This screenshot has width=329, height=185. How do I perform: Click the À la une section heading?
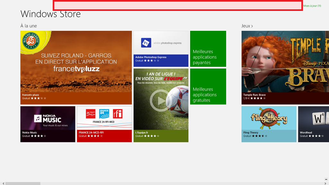click(x=29, y=26)
